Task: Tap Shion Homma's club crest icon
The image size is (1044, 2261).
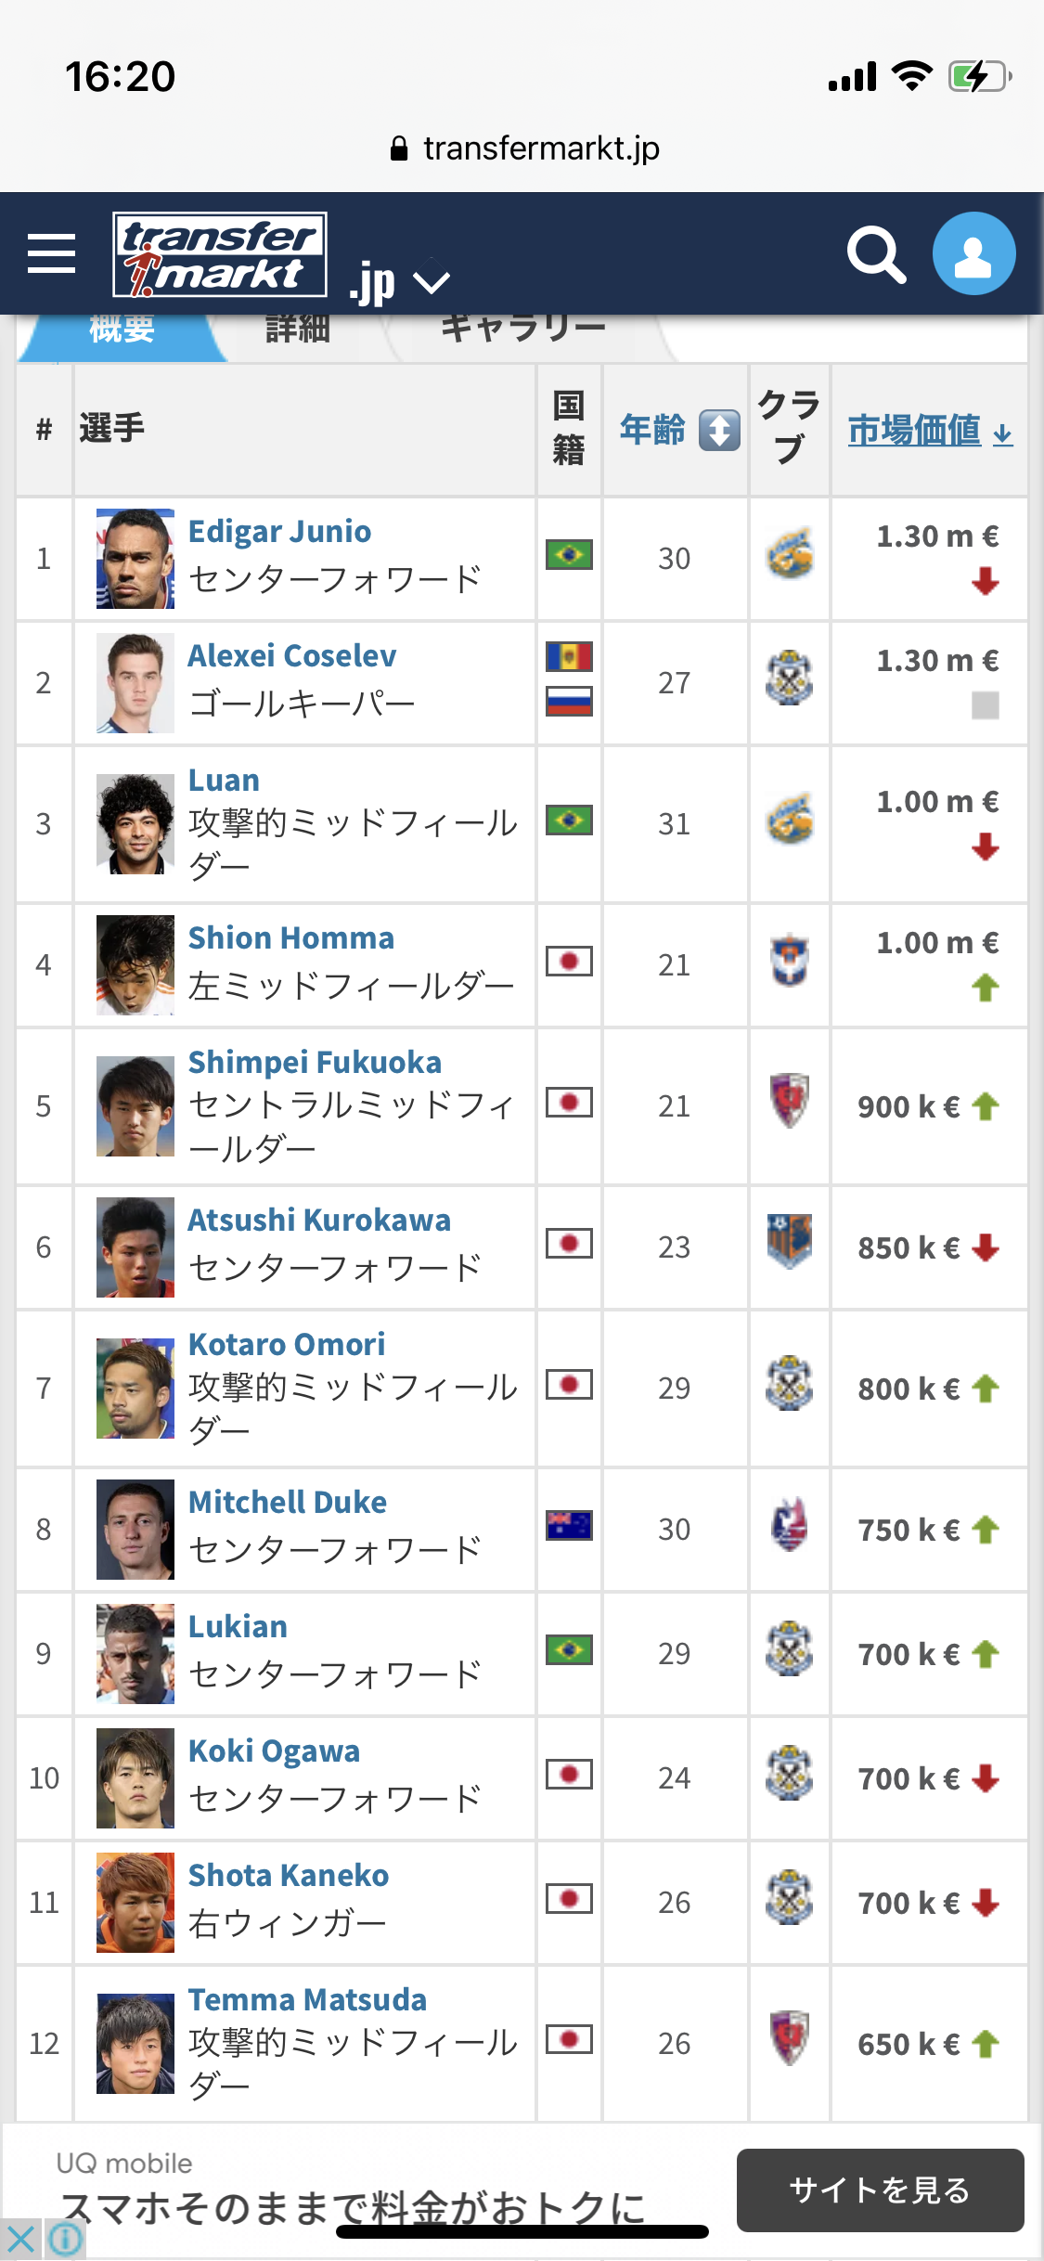Action: click(789, 961)
